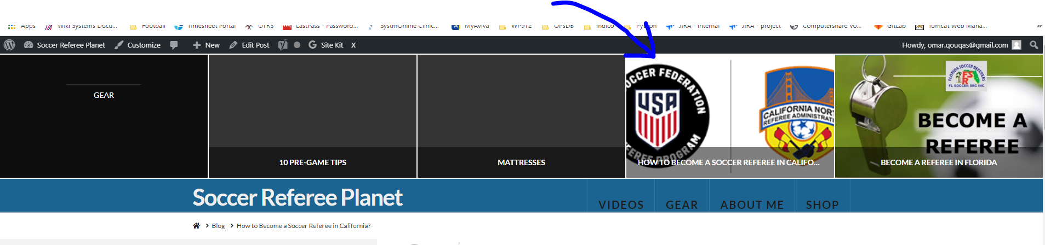Screen dimensions: 1045x245
Task: Add New content from admin bar
Action: pos(206,45)
